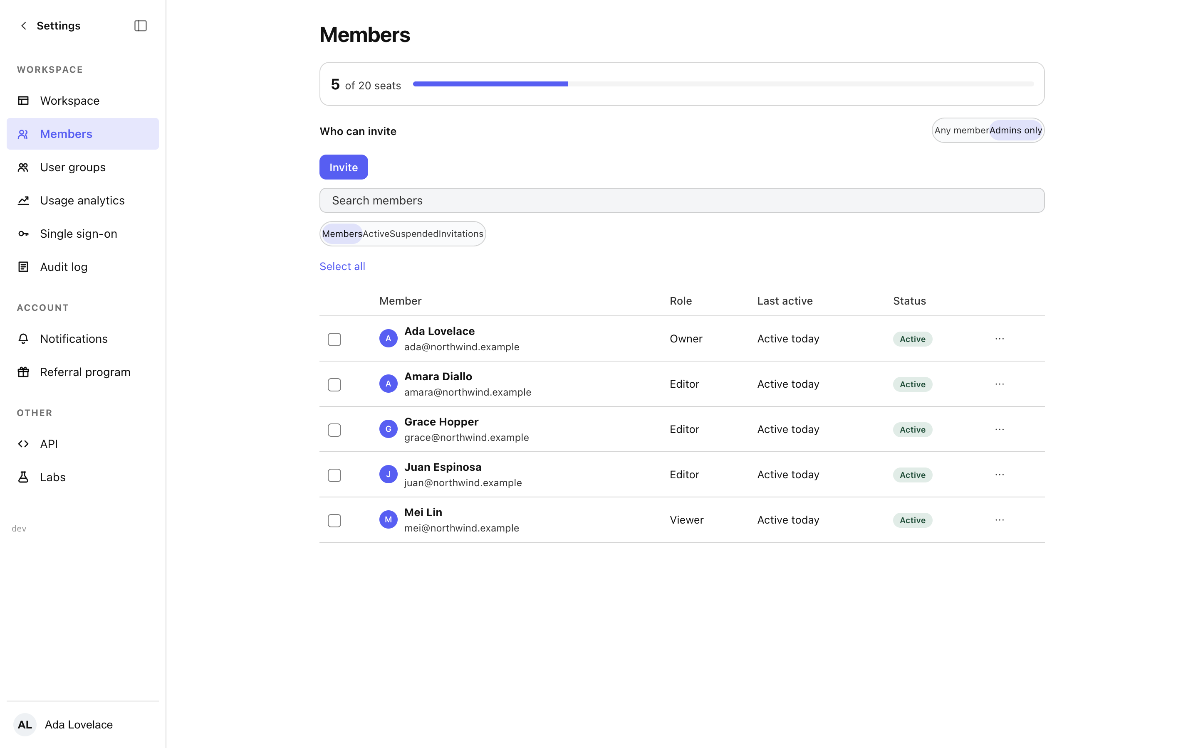The width and height of the screenshot is (1198, 748).
Task: Click Juan Espinosa's J avatar
Action: coord(388,475)
